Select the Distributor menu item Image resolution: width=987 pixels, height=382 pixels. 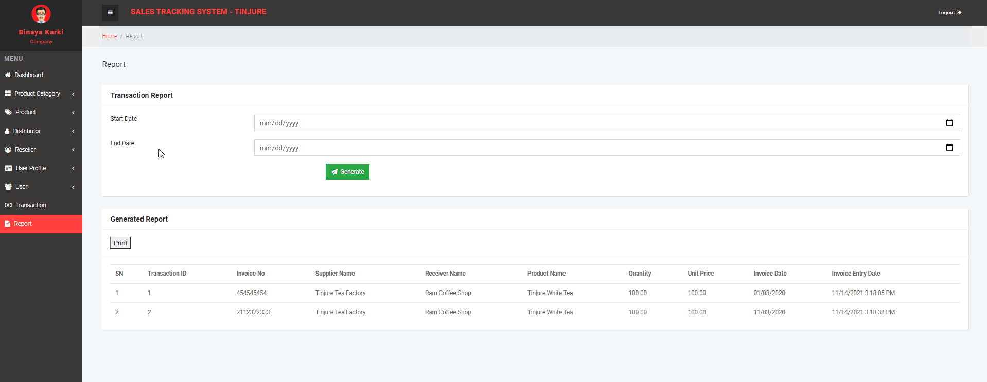pos(41,131)
